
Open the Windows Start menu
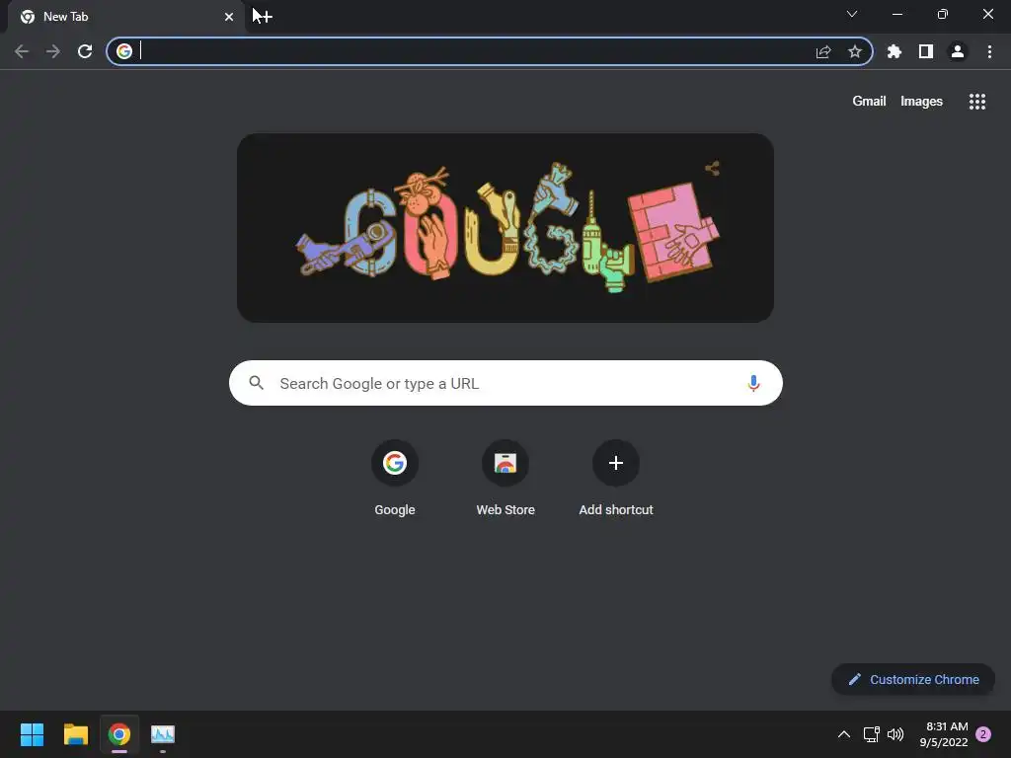click(x=32, y=734)
